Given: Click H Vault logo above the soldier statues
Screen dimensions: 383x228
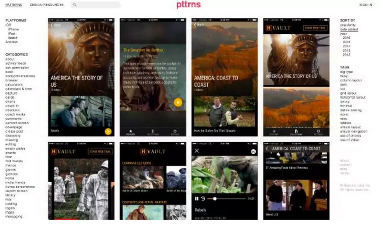Looking at the screenshot, I should pos(63,151).
